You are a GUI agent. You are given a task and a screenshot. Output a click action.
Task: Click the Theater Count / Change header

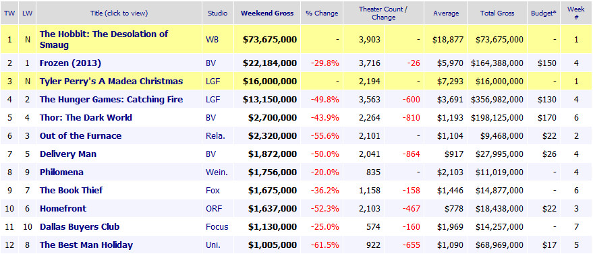[383, 13]
